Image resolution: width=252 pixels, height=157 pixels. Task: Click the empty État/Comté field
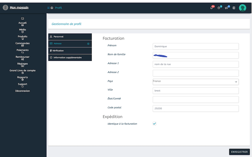196,99
